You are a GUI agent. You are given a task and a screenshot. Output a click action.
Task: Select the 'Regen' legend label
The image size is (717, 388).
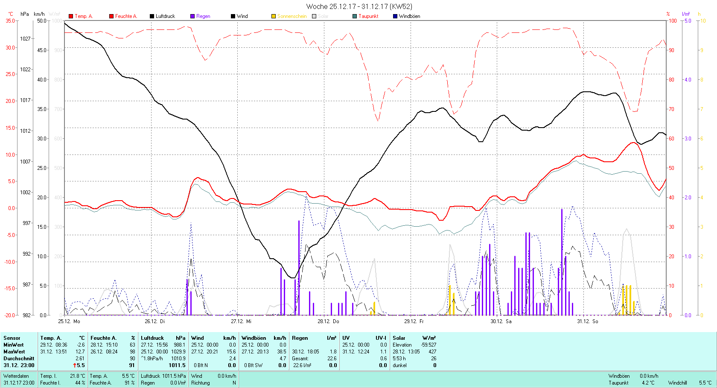coord(203,16)
